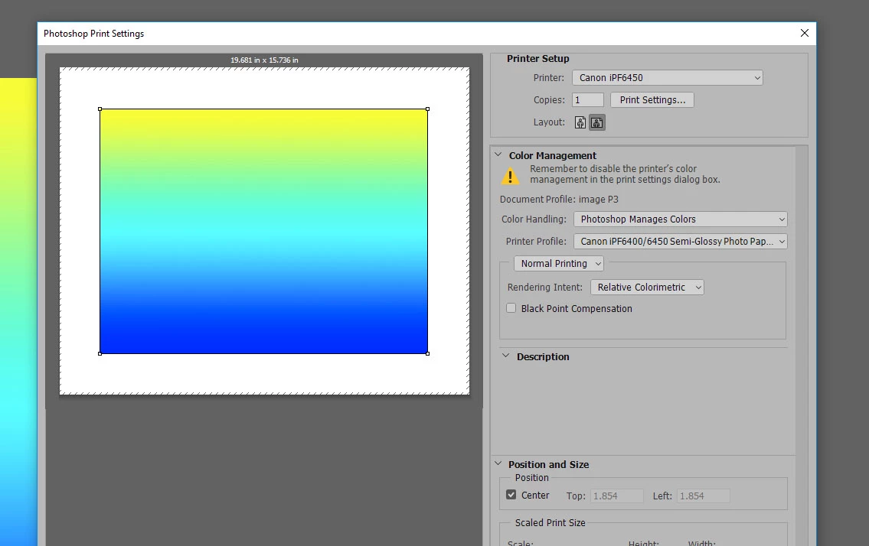The image size is (869, 546).
Task: Click the bottom-right handle of preview image
Action: [x=428, y=353]
